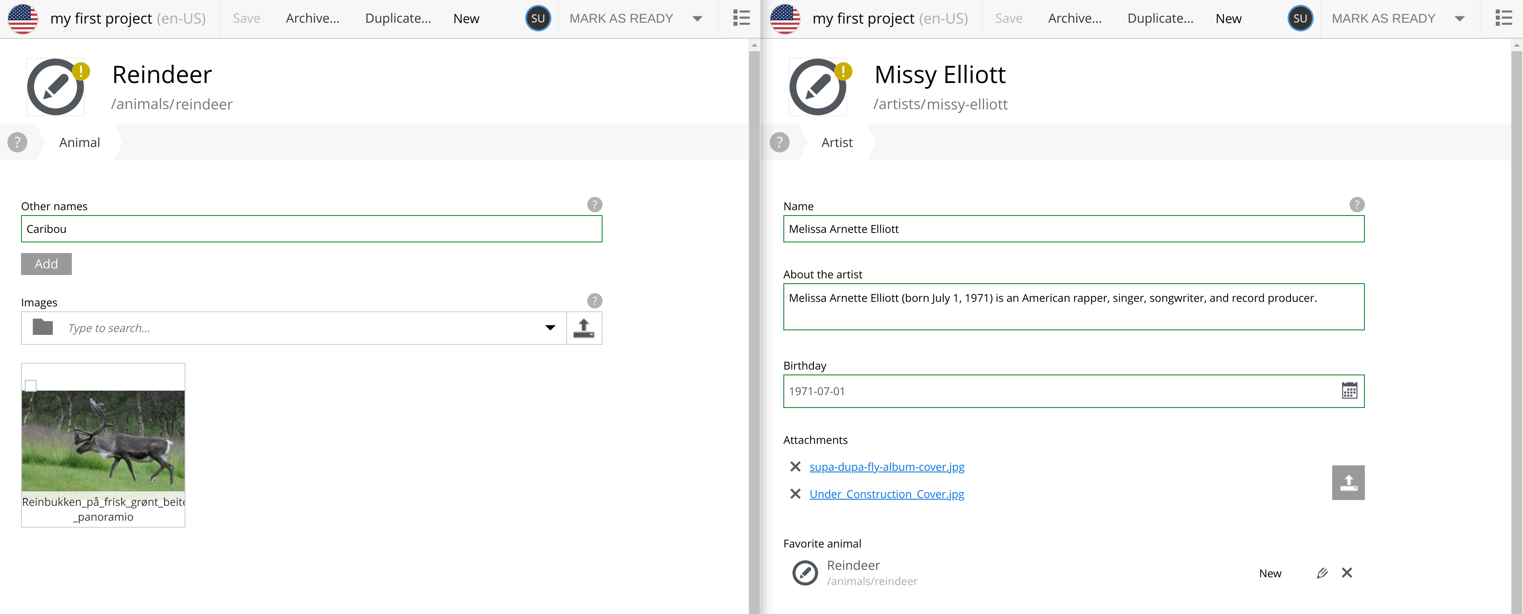
Task: Click project title in Reindeer pane header
Action: [x=128, y=18]
